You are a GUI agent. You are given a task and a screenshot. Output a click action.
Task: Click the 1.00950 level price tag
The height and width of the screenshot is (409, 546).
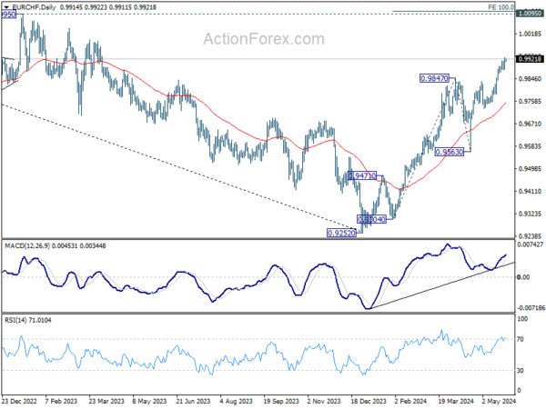point(530,14)
